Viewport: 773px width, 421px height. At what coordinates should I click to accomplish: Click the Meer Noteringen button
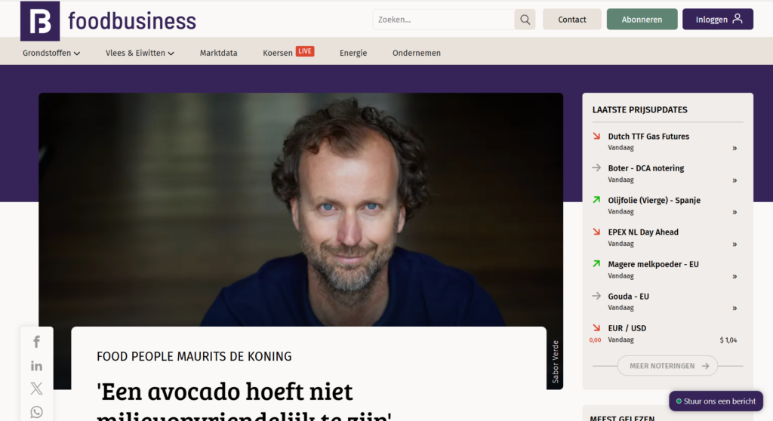click(x=667, y=366)
